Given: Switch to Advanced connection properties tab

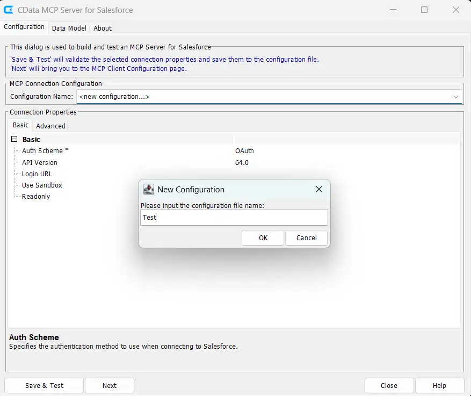Looking at the screenshot, I should [x=50, y=126].
